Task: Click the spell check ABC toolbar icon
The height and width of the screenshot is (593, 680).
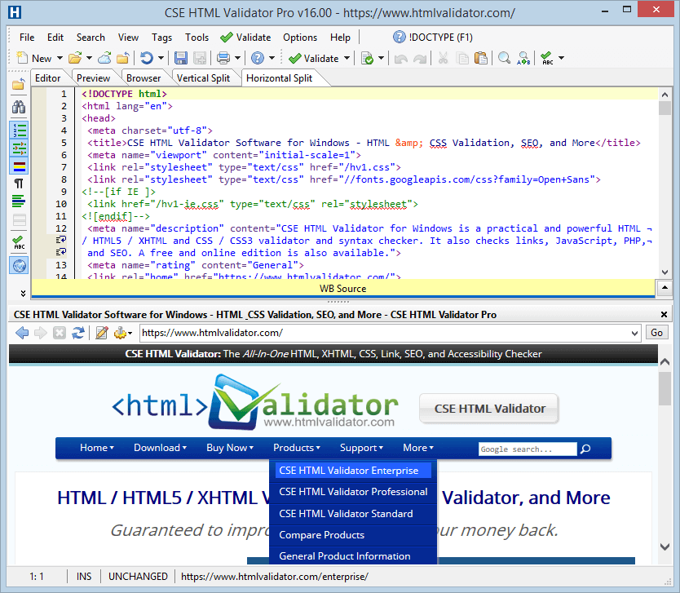Action: coord(547,58)
